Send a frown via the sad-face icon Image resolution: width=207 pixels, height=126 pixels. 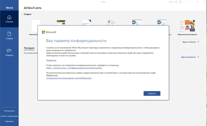click(x=180, y=2)
